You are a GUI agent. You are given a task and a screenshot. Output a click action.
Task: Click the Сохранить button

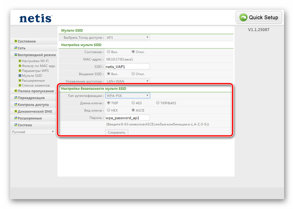point(116,132)
